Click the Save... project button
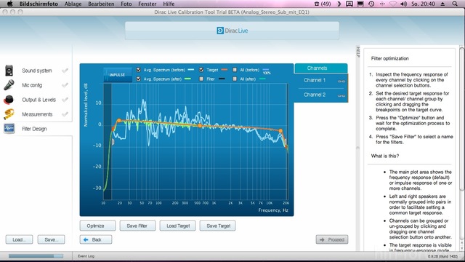Image resolution: width=465 pixels, height=262 pixels. [52, 239]
